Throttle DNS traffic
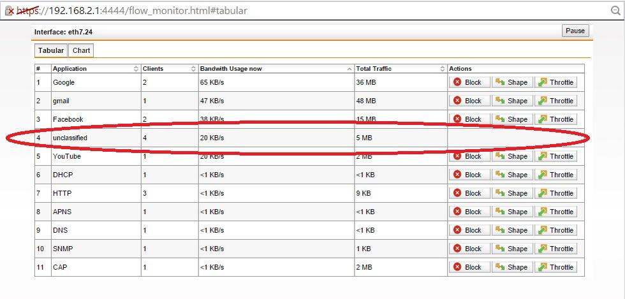This screenshot has width=625, height=299. tap(555, 230)
